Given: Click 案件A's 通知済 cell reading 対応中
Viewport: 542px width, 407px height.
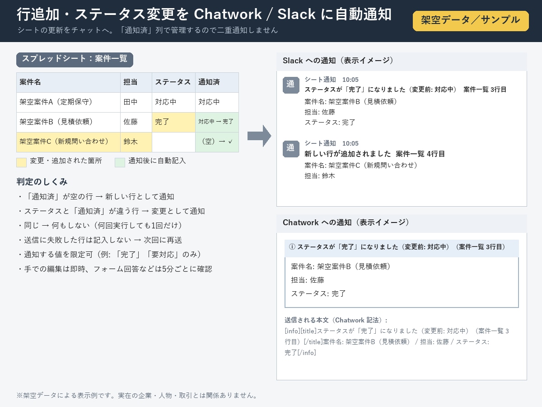Looking at the screenshot, I should [217, 102].
